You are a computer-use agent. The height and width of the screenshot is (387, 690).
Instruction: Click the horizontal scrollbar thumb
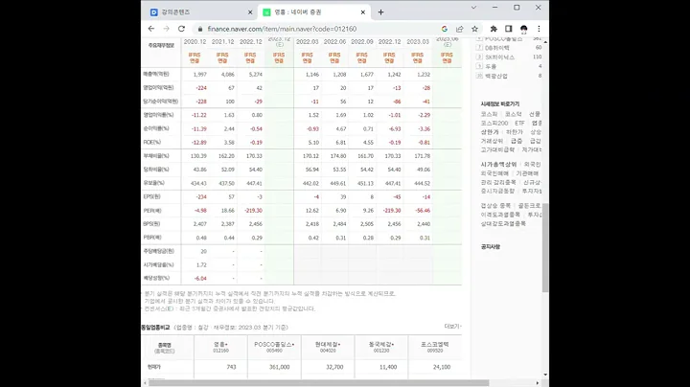[x=318, y=383]
